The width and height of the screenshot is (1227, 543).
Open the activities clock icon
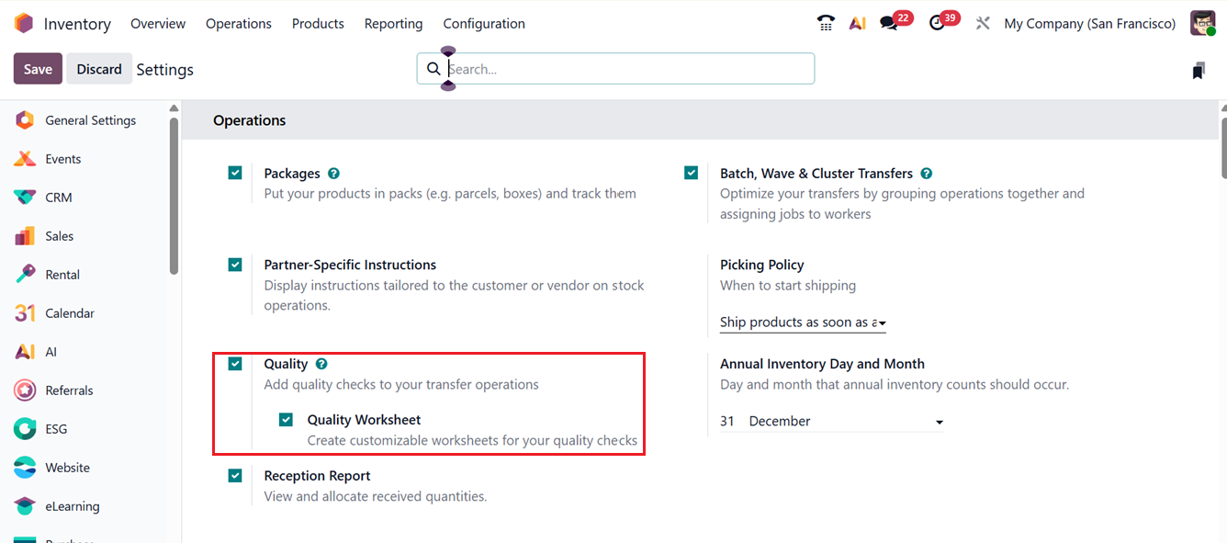coord(937,24)
